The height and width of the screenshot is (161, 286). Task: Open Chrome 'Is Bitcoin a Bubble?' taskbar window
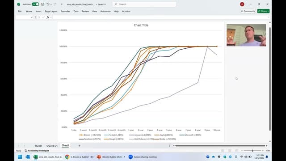point(80,157)
